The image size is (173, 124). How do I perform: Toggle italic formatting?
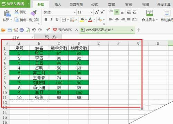point(51,20)
